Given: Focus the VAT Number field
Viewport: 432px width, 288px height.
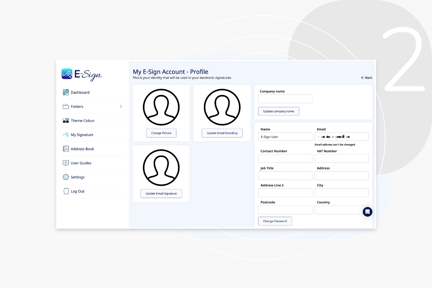Looking at the screenshot, I should (342, 158).
